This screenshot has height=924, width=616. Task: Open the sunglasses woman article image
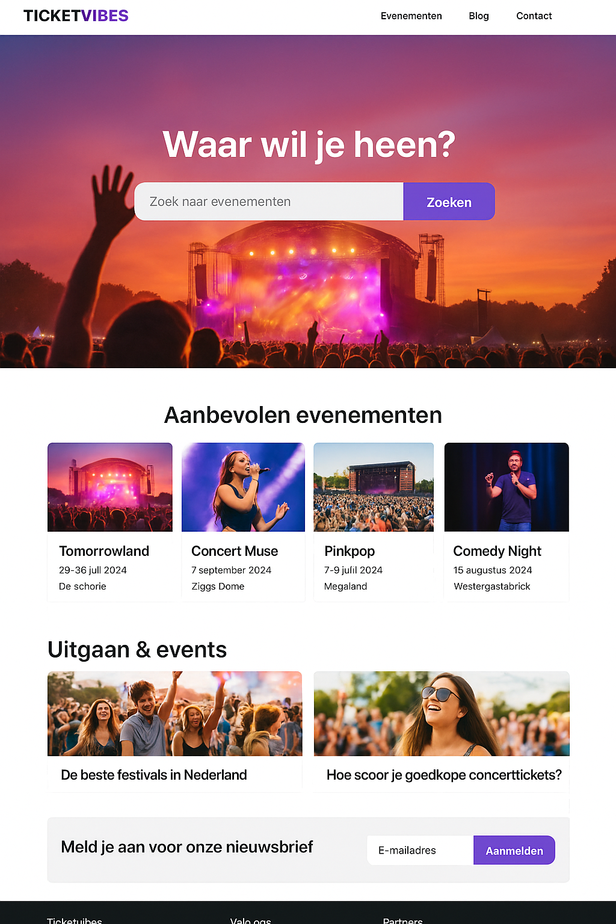[x=442, y=713]
